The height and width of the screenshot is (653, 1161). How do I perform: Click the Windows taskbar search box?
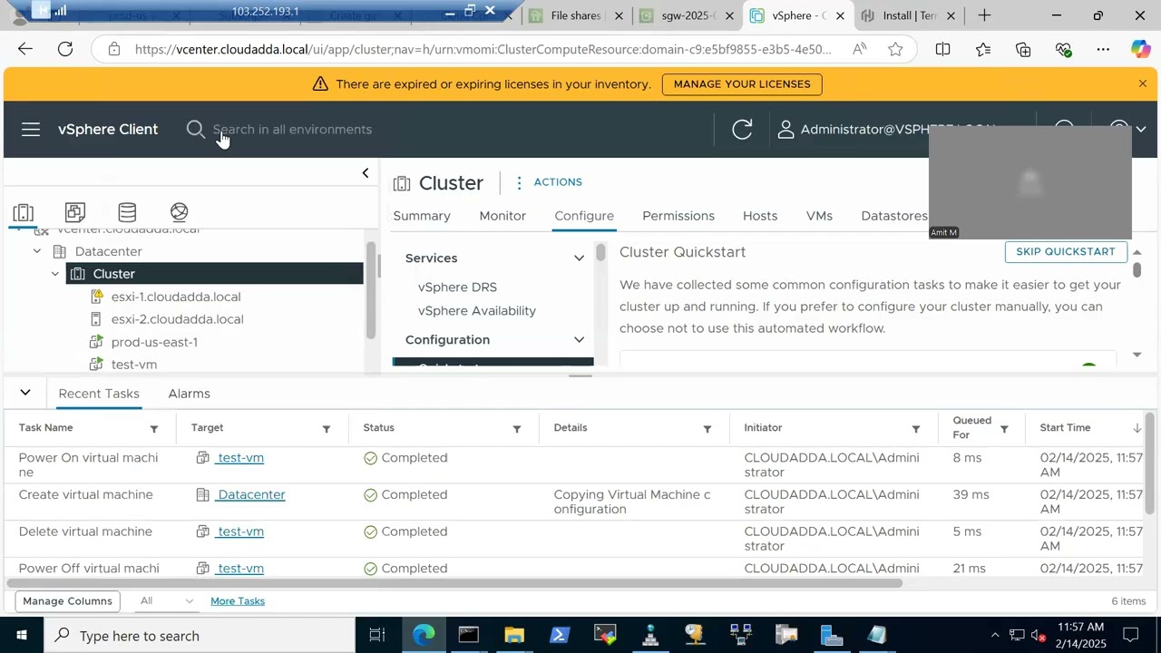(200, 635)
